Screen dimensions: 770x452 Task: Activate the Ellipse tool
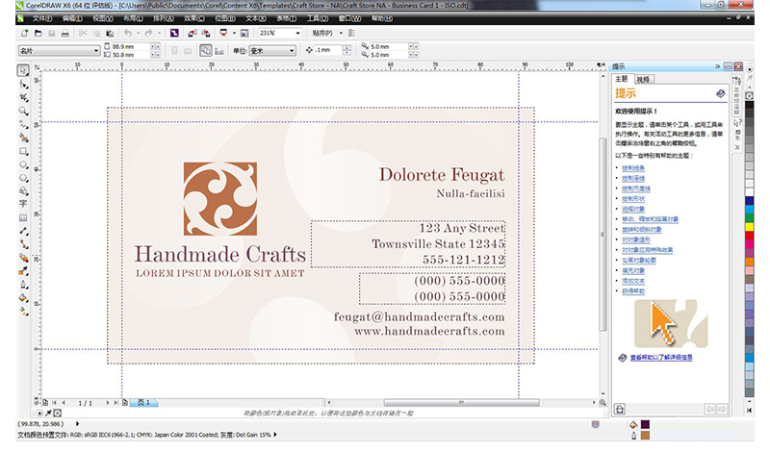coord(23,164)
